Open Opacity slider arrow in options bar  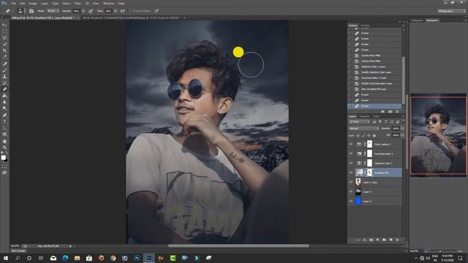83,11
